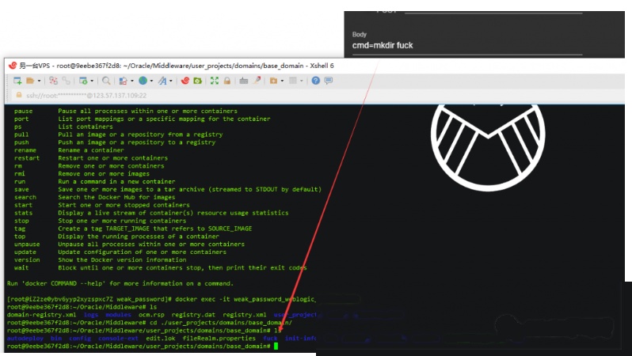632x356 pixels.
Task: Click the 'autodeploy' directory name in terminal
Action: coord(25,339)
